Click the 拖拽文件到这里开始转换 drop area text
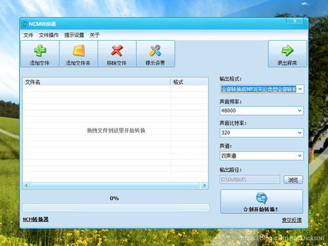The width and height of the screenshot is (328, 246). coord(116,131)
